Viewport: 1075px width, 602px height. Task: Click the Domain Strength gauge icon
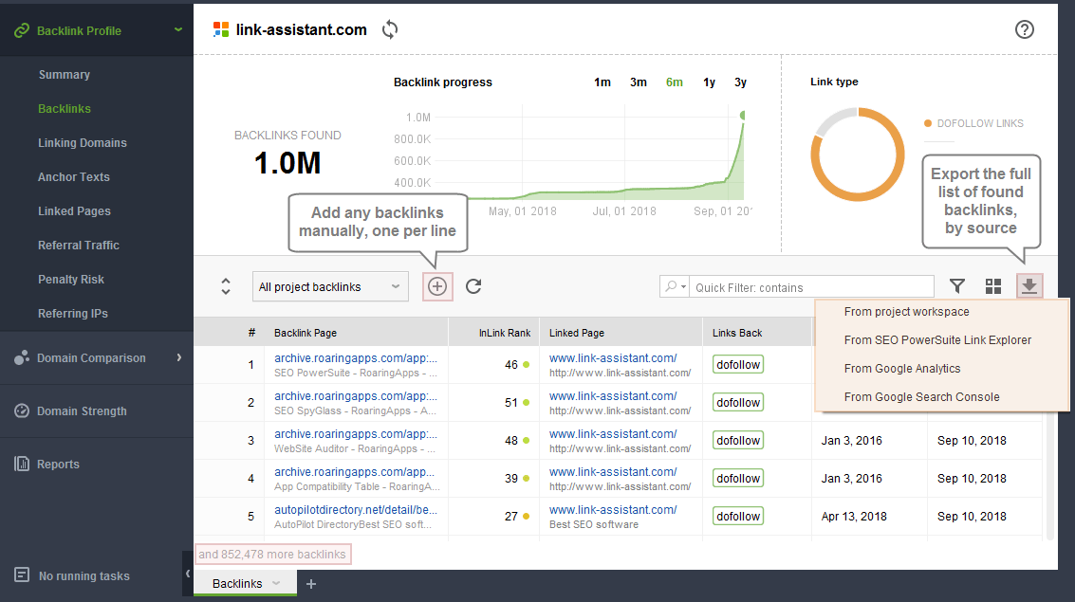tap(22, 410)
